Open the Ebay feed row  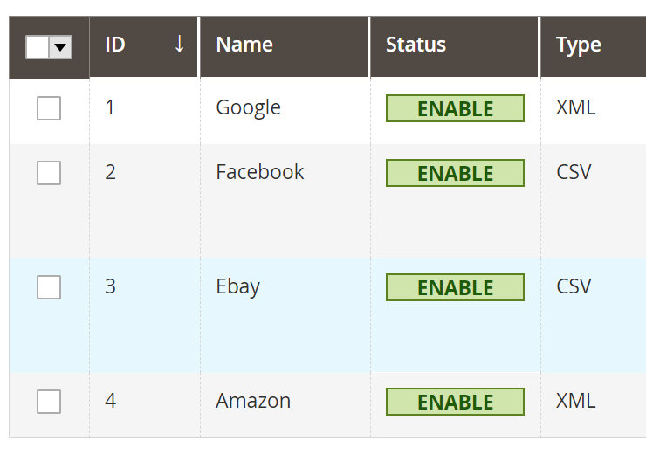327,316
